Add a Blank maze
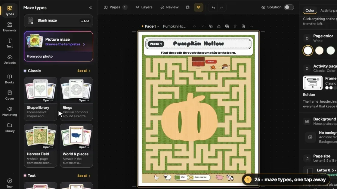The width and height of the screenshot is (337, 189). click(85, 21)
